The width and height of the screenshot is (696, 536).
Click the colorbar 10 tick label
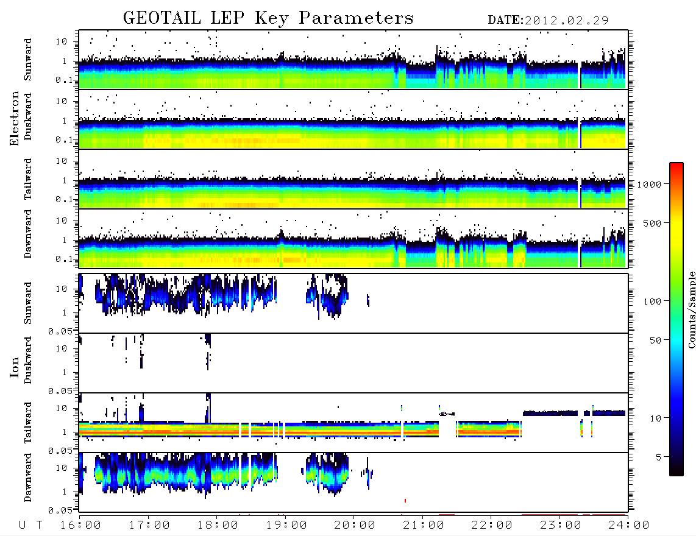pos(655,418)
